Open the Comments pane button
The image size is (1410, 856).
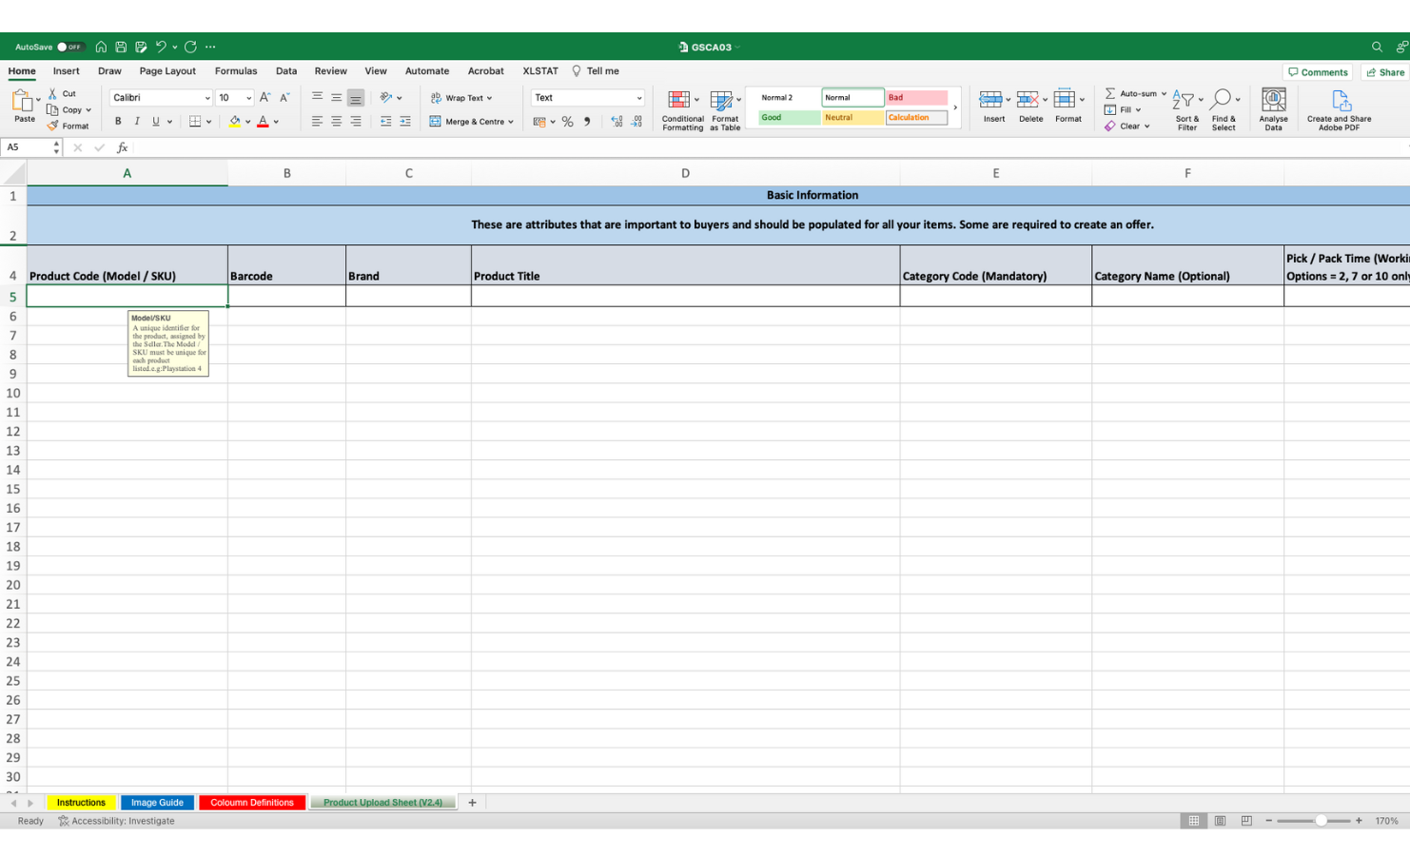click(x=1318, y=72)
